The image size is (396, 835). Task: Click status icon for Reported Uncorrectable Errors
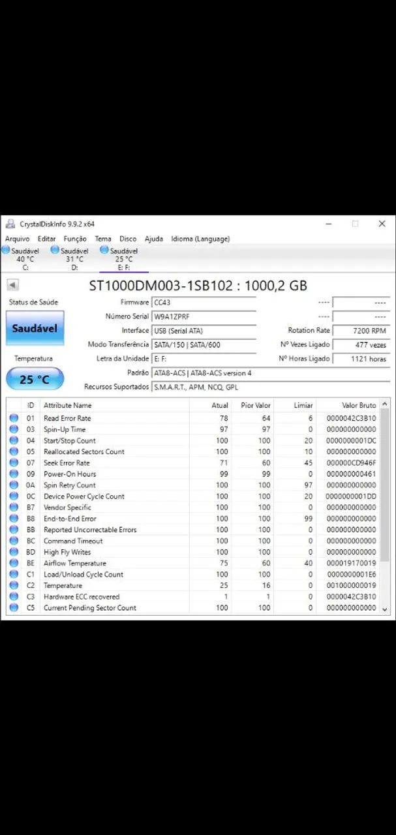(14, 530)
